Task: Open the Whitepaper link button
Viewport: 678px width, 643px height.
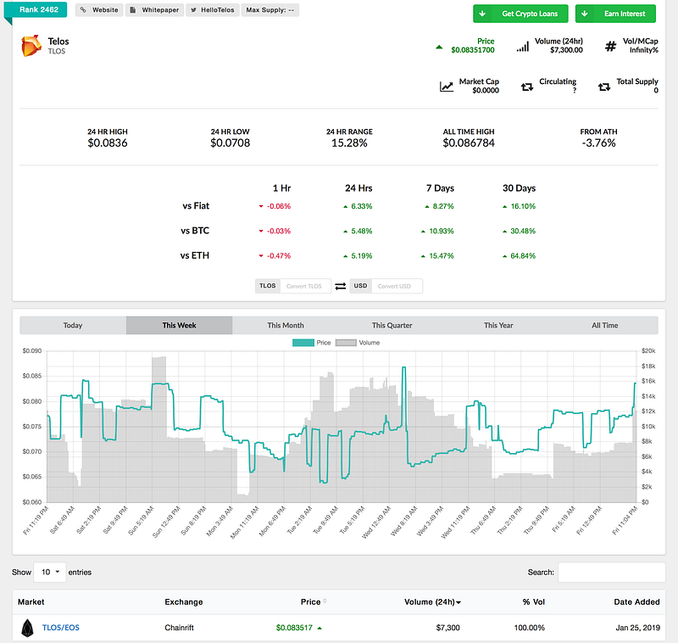Action: tap(155, 10)
